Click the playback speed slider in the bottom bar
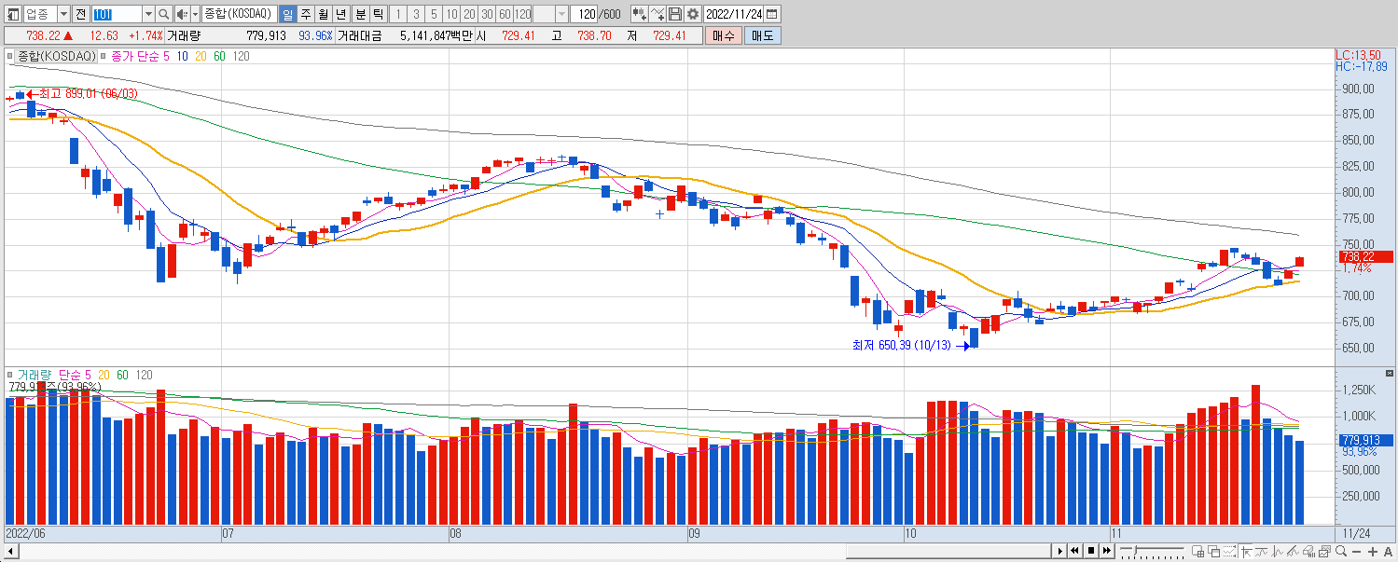The height and width of the screenshot is (562, 1398). coord(1152,551)
